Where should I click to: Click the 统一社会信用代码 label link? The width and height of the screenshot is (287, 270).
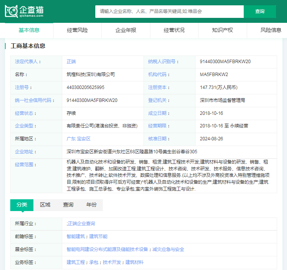coord(33,100)
